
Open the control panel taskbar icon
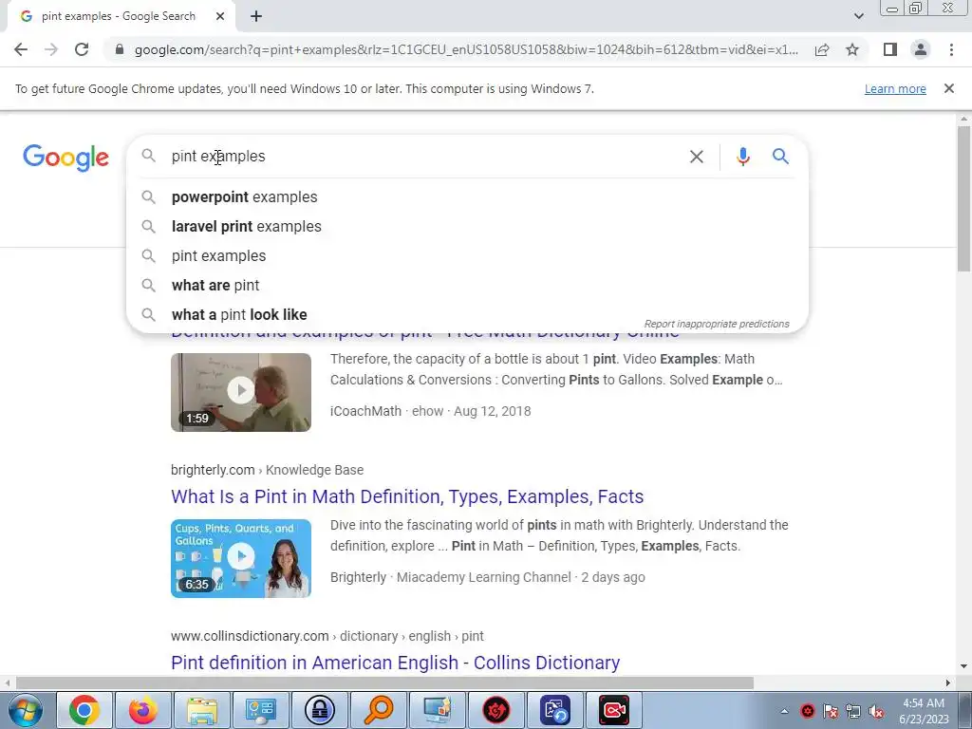tap(261, 710)
